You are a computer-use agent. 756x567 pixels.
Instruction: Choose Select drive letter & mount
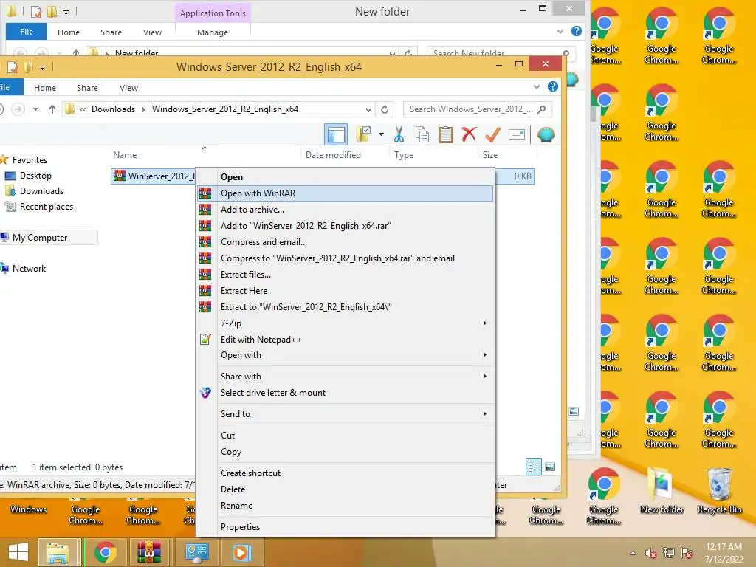click(346, 393)
